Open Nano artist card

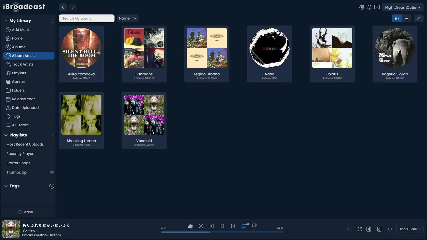coord(270,54)
